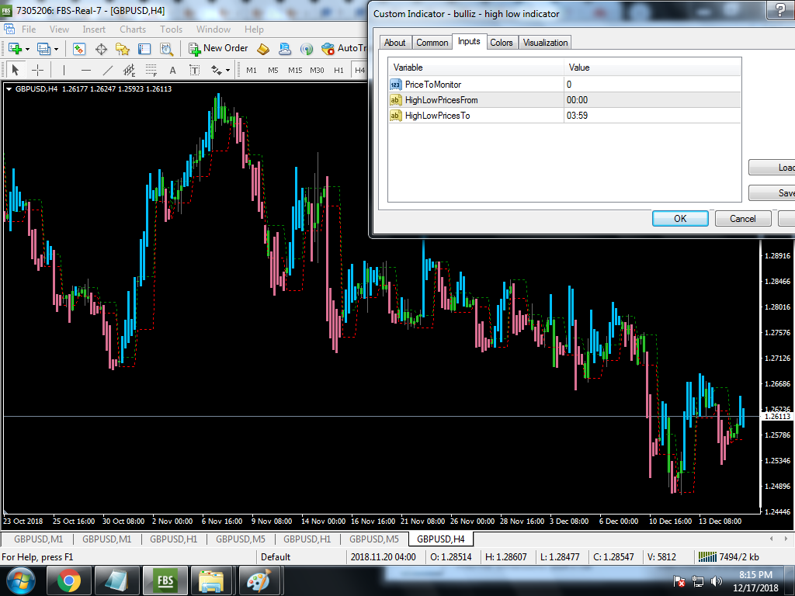Select the vertical line drawing tool
Image resolution: width=795 pixels, height=596 pixels.
tap(64, 70)
